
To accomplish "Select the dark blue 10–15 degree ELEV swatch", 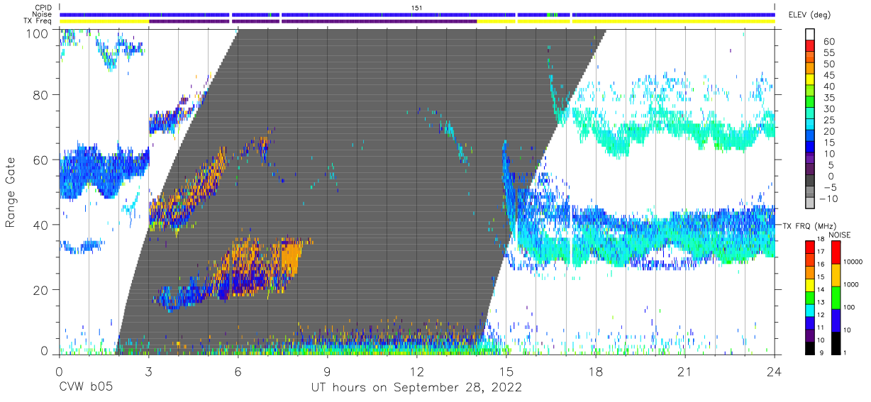I will (x=811, y=148).
